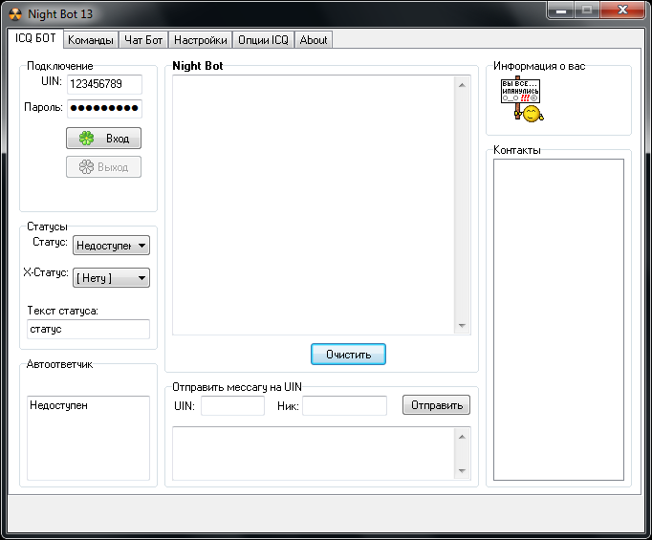The height and width of the screenshot is (540, 652).
Task: Click the smiley sign avatar image
Action: (x=522, y=99)
